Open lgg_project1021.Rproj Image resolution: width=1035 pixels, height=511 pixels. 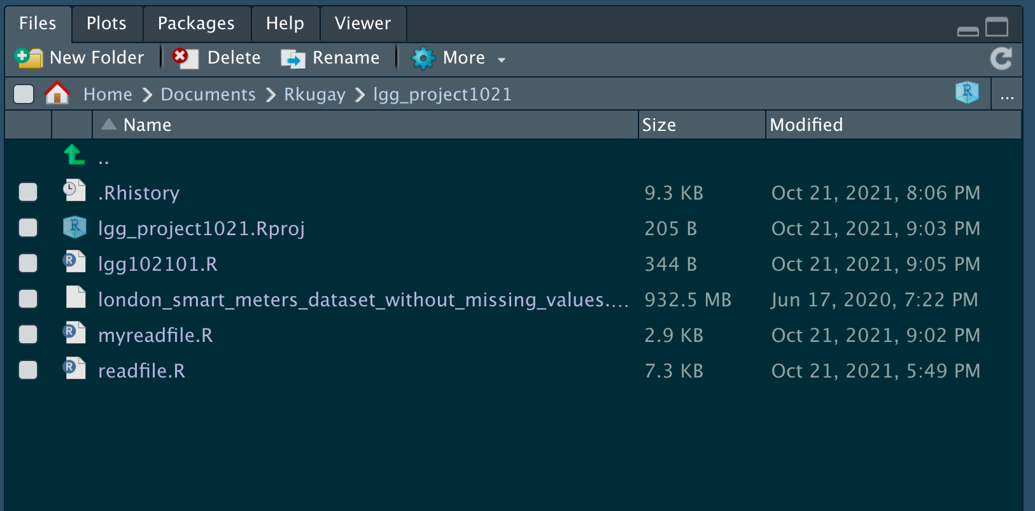click(x=201, y=228)
